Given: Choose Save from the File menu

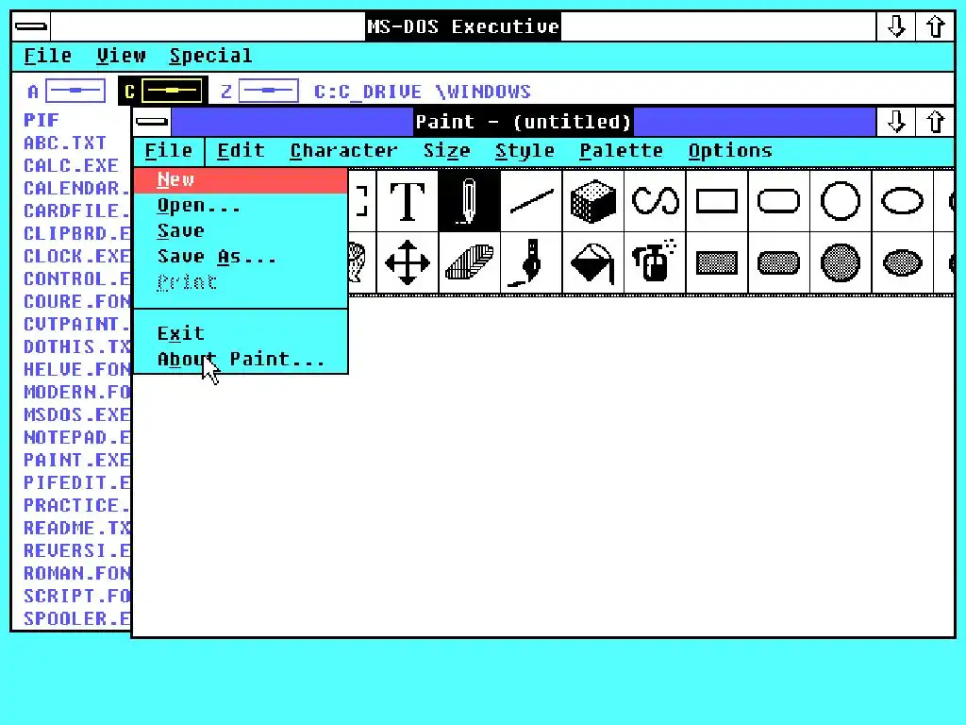Looking at the screenshot, I should coord(241,231).
